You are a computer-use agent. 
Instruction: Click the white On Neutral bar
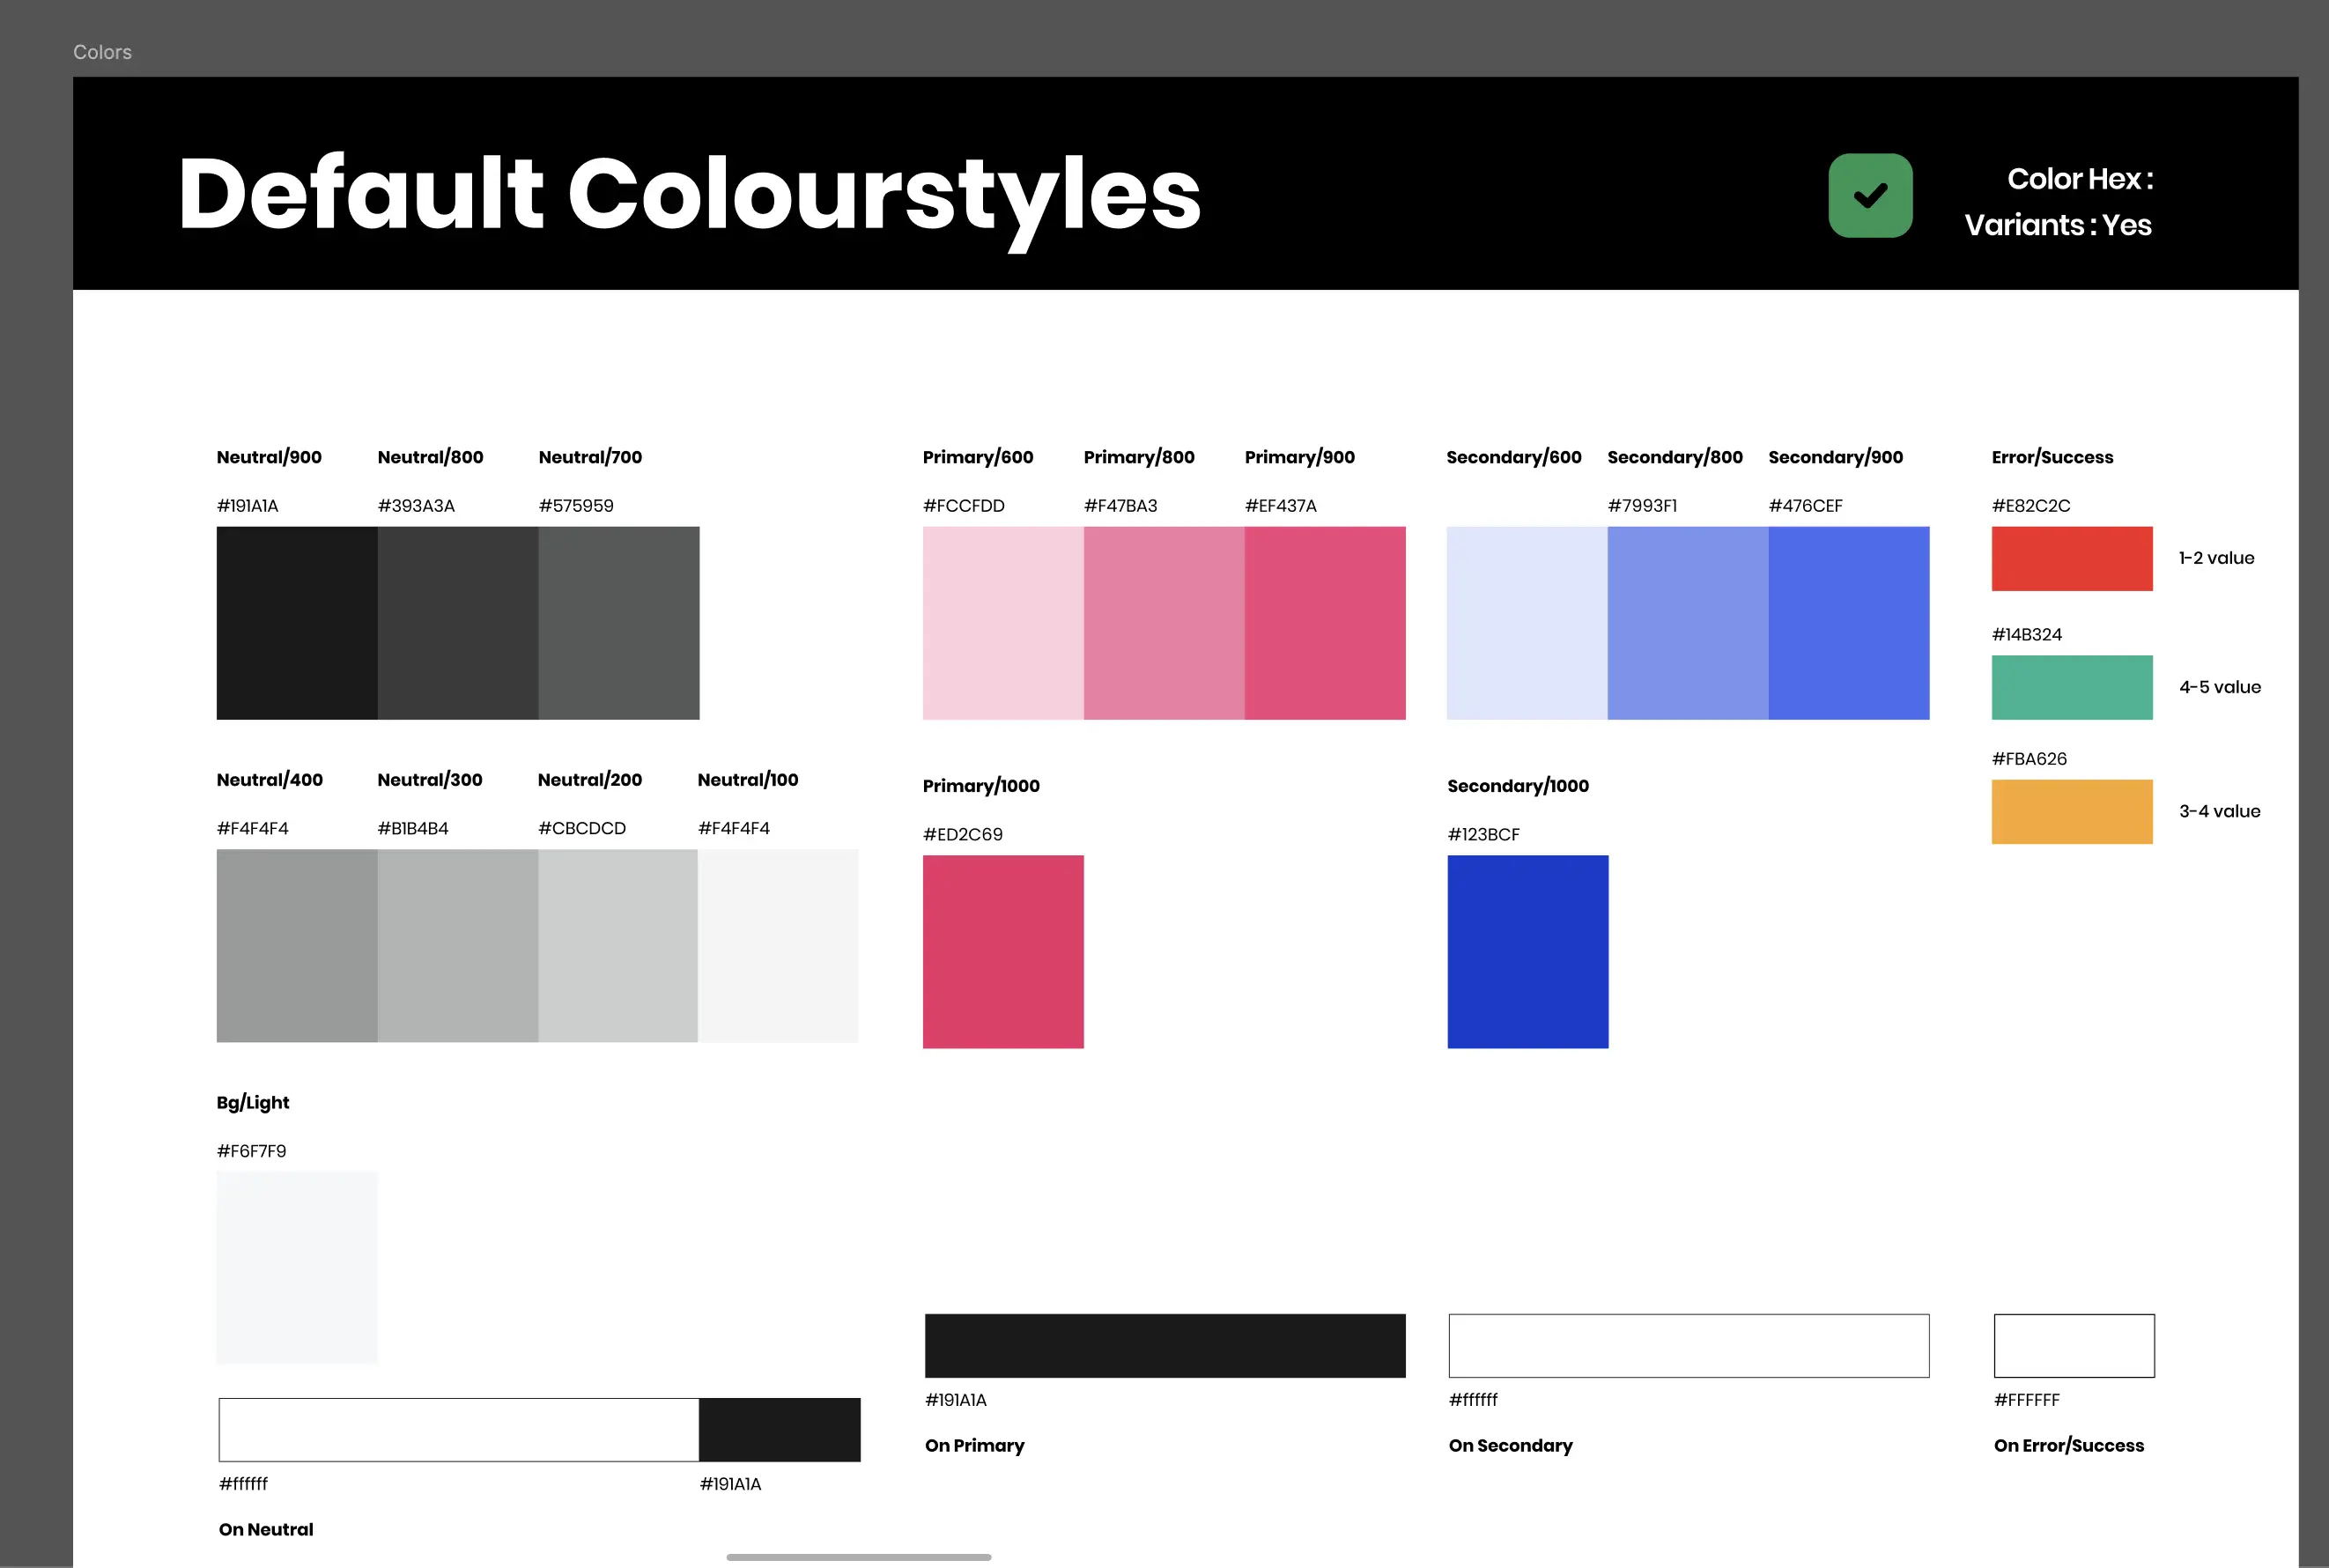pos(459,1430)
